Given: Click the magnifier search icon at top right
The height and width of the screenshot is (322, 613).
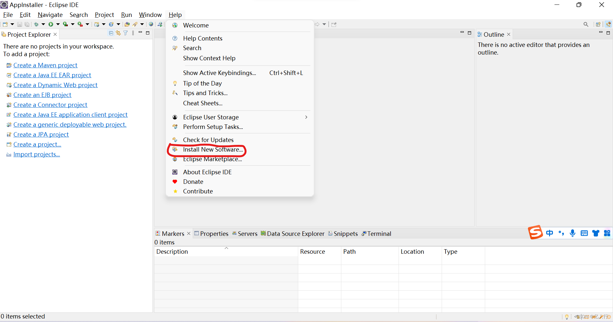Looking at the screenshot, I should click(x=586, y=24).
